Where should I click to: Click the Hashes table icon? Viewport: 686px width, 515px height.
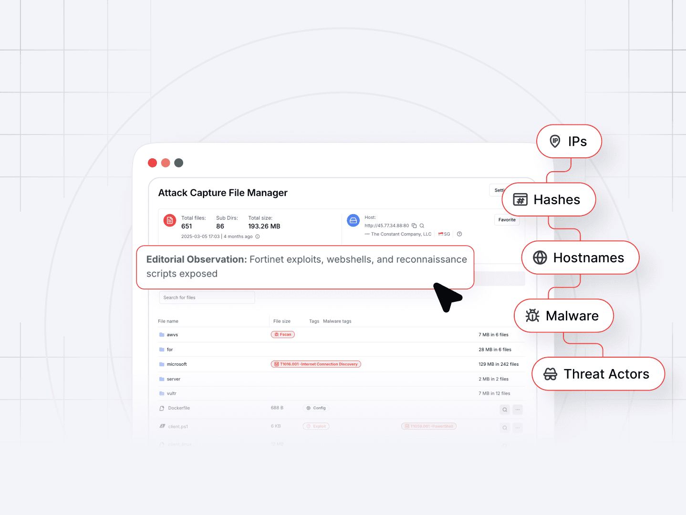520,199
